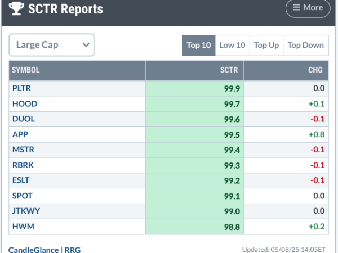This screenshot has width=338, height=253.
Task: Click the -0.1 change value for MSTR
Action: coord(318,150)
